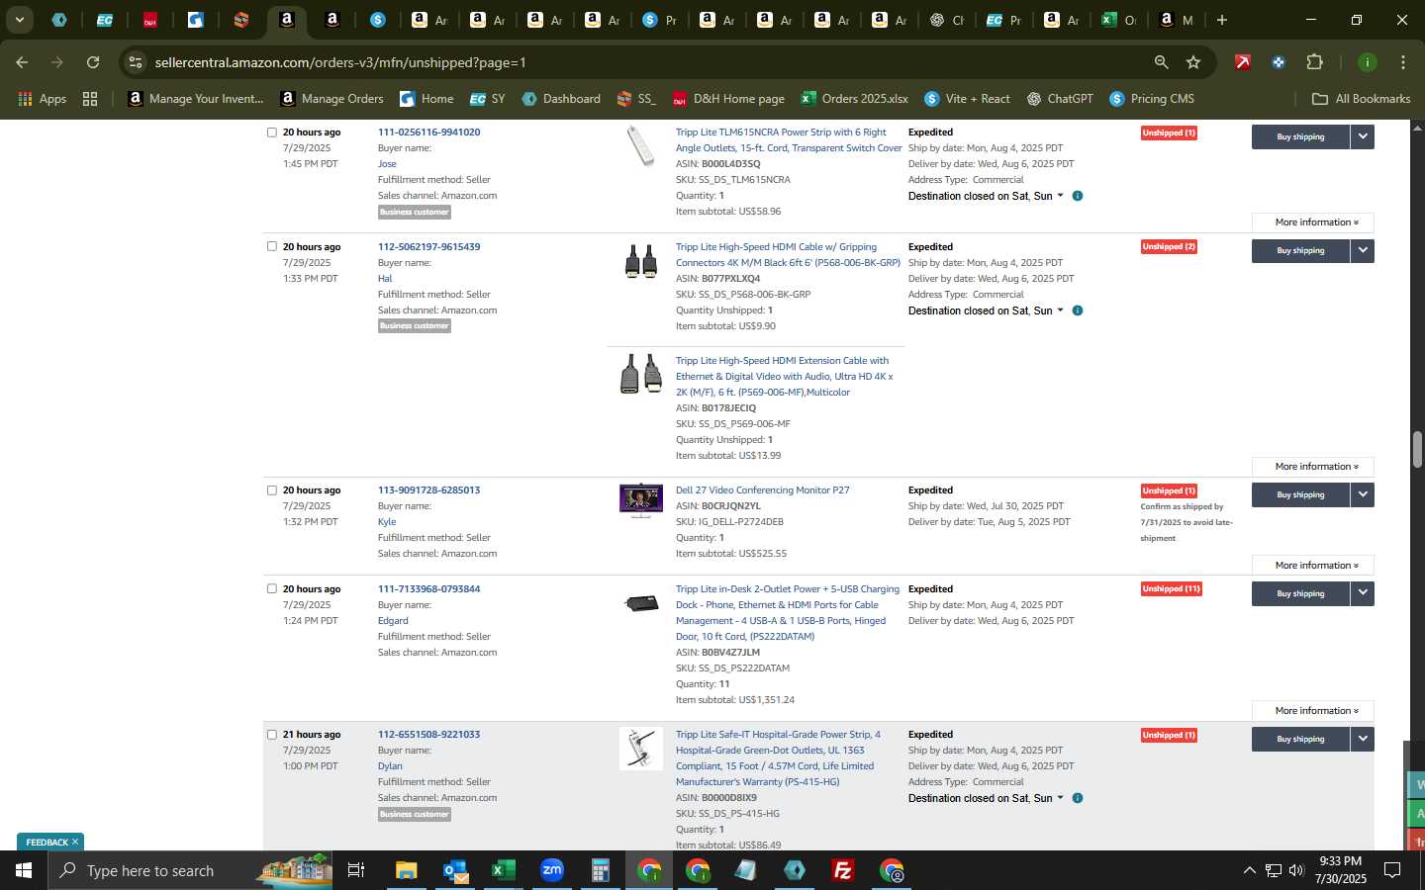
Task: Click the page vertical scrollbar thumb
Action: (1417, 450)
